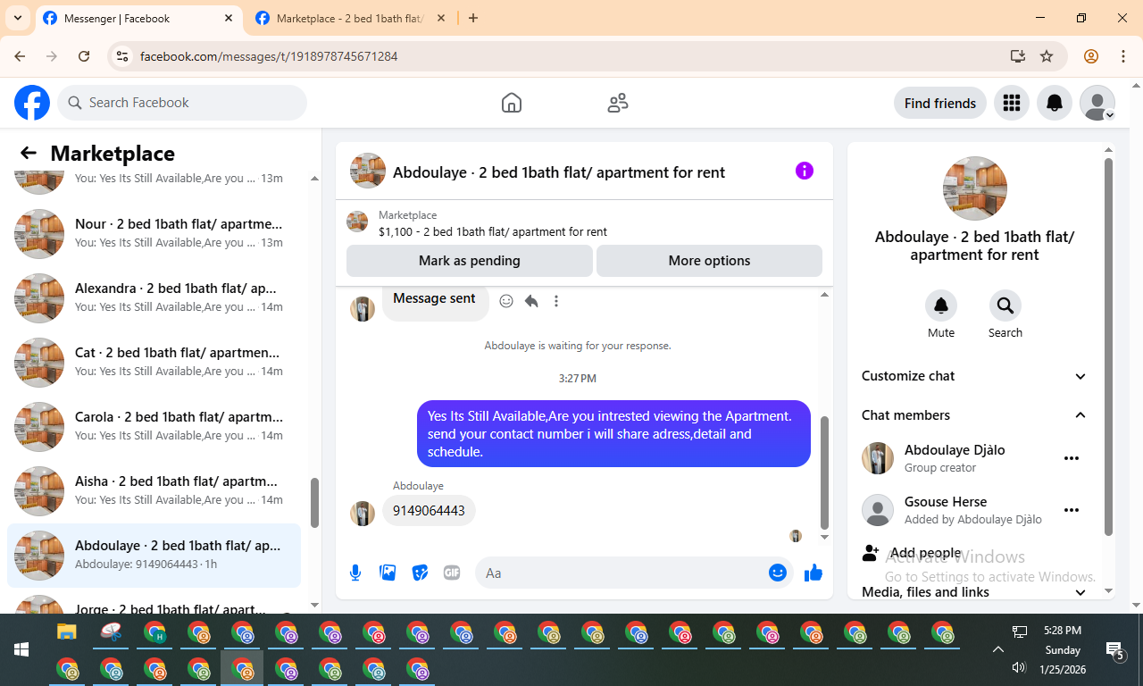Search in conversation using magnifier icon

pos(1005,305)
